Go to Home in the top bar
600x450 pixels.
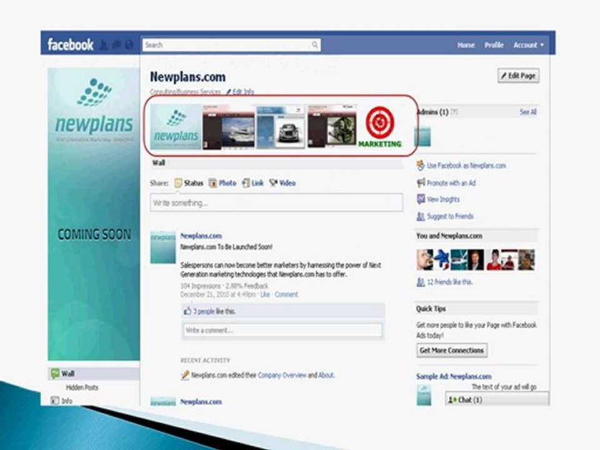pos(466,45)
